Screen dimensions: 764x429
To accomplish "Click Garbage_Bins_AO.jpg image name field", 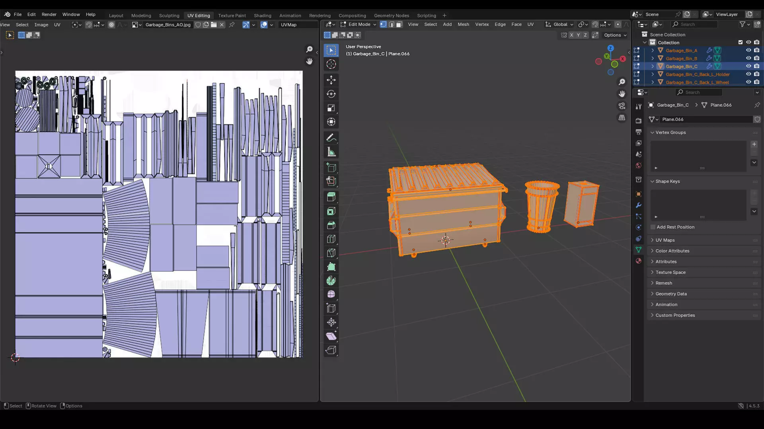I will [x=168, y=25].
